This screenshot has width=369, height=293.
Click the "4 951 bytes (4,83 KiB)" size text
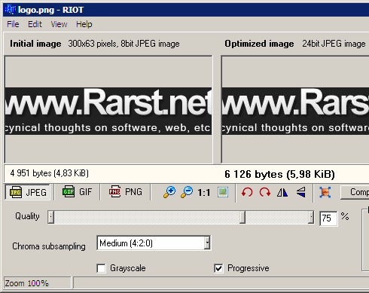[50, 173]
